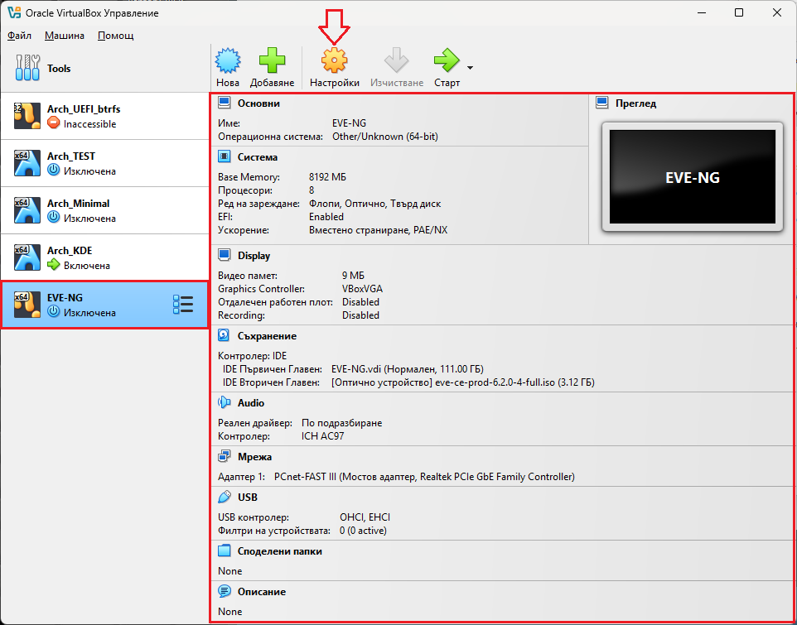
Task: Click the Описание section heading
Action: 262,592
